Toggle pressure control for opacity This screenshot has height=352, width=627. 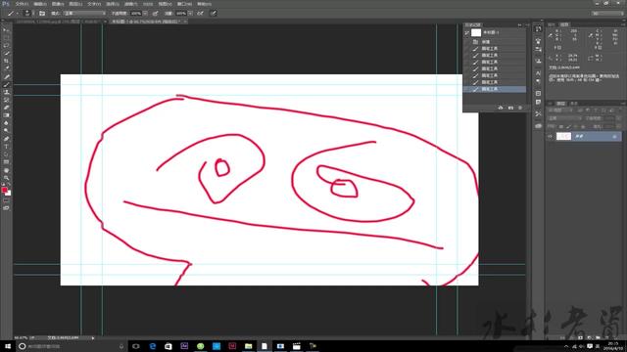click(155, 13)
